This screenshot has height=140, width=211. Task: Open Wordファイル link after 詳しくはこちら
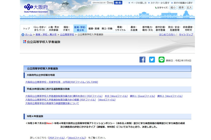click(76, 138)
